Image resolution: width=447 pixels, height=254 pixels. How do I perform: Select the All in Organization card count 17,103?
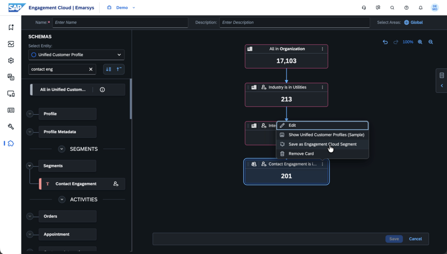(x=286, y=61)
